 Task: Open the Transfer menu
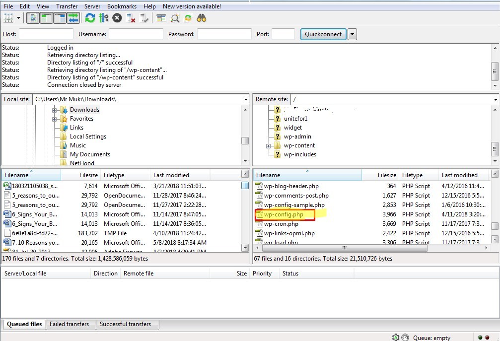[x=67, y=6]
